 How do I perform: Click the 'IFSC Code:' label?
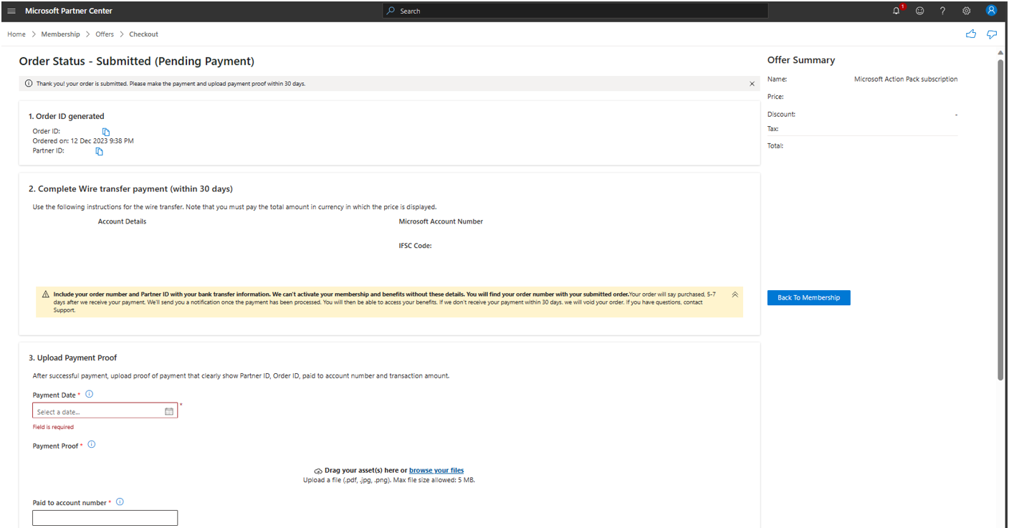(416, 246)
